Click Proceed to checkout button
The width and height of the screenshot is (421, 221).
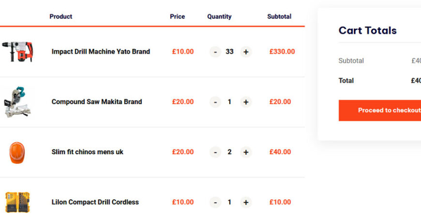(x=382, y=110)
